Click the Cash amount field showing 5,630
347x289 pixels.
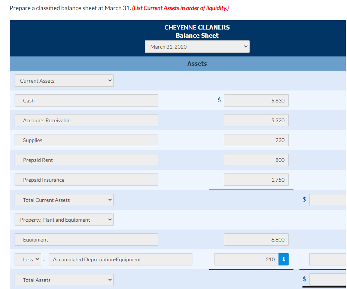point(256,100)
